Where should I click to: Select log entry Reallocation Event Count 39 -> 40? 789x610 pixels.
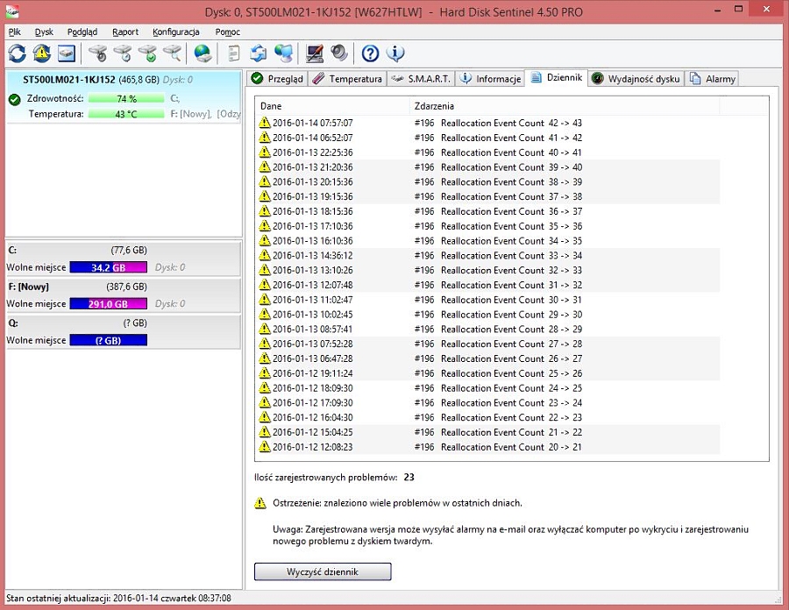pyautogui.click(x=488, y=167)
